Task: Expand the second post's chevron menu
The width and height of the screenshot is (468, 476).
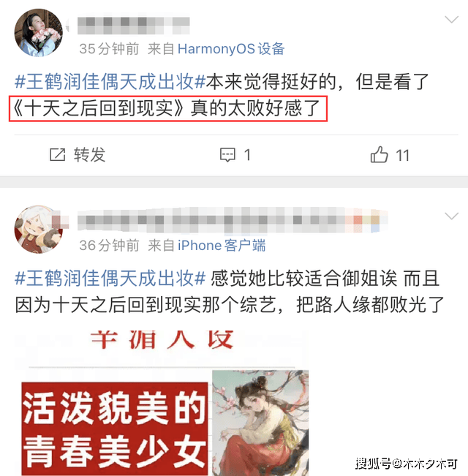Action: tap(451, 216)
